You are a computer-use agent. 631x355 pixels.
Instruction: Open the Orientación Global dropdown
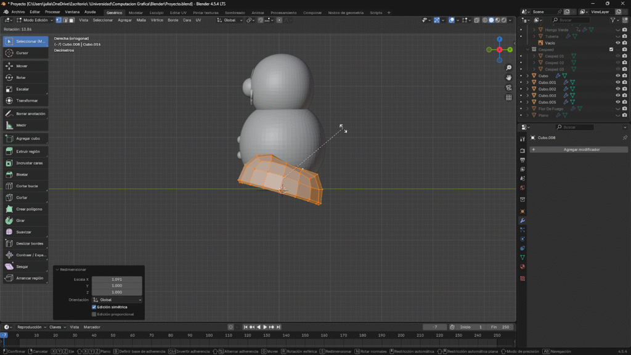coord(116,300)
